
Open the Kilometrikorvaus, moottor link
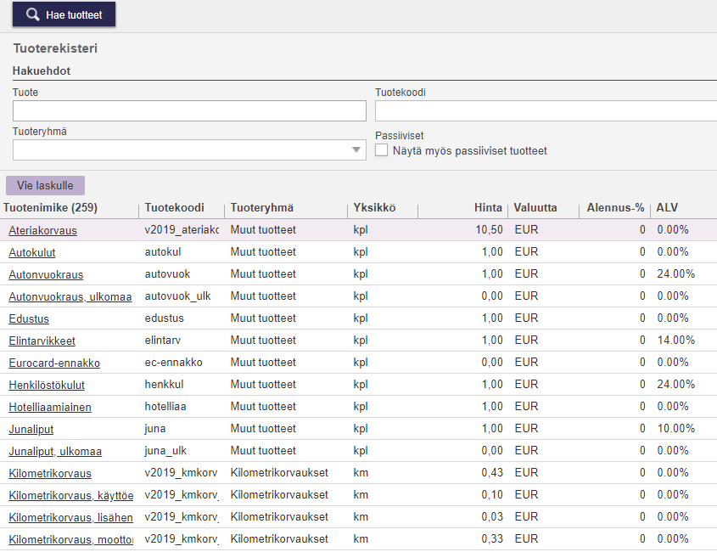(x=71, y=539)
